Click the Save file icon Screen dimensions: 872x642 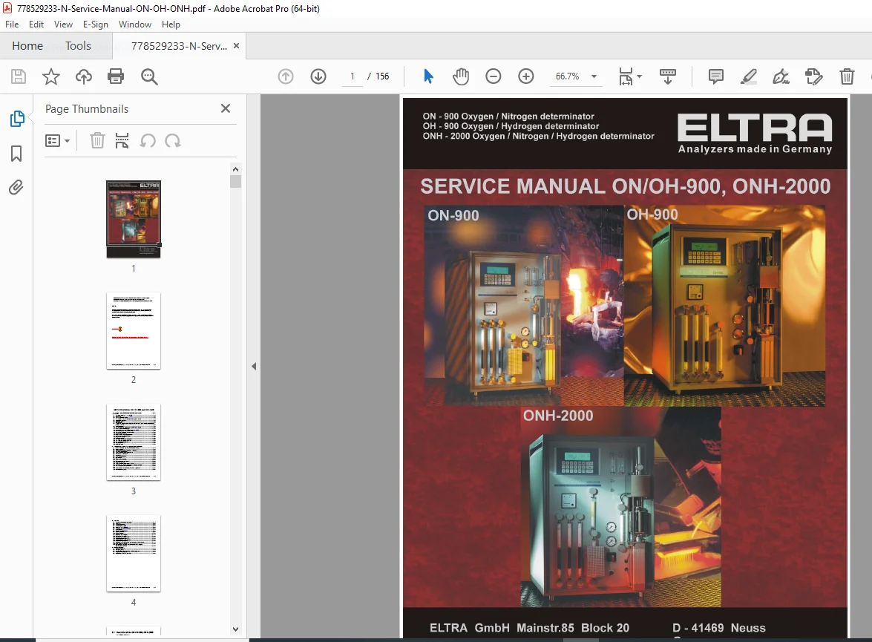(x=19, y=76)
